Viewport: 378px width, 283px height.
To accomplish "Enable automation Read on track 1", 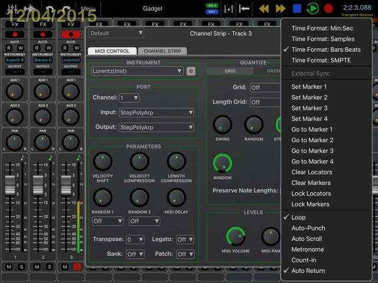I will (x=9, y=48).
